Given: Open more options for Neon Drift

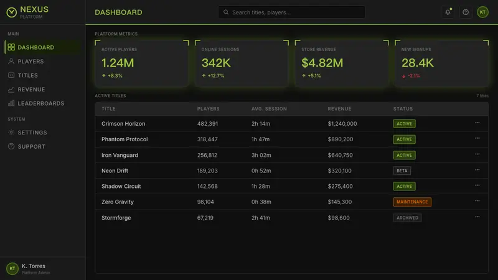Looking at the screenshot, I should (x=477, y=170).
